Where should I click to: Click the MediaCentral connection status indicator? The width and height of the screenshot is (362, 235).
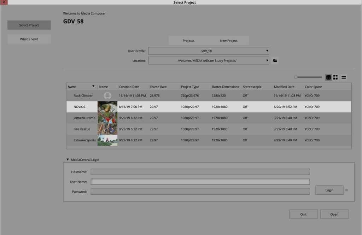click(x=346, y=190)
